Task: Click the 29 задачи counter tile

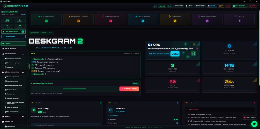Action: 7,21
